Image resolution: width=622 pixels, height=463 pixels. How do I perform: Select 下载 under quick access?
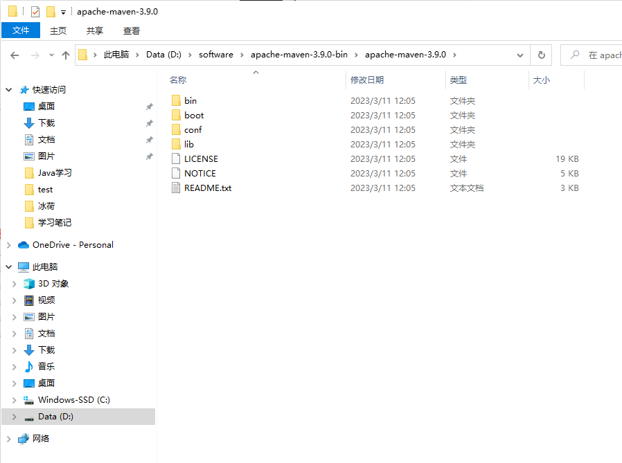coord(46,123)
